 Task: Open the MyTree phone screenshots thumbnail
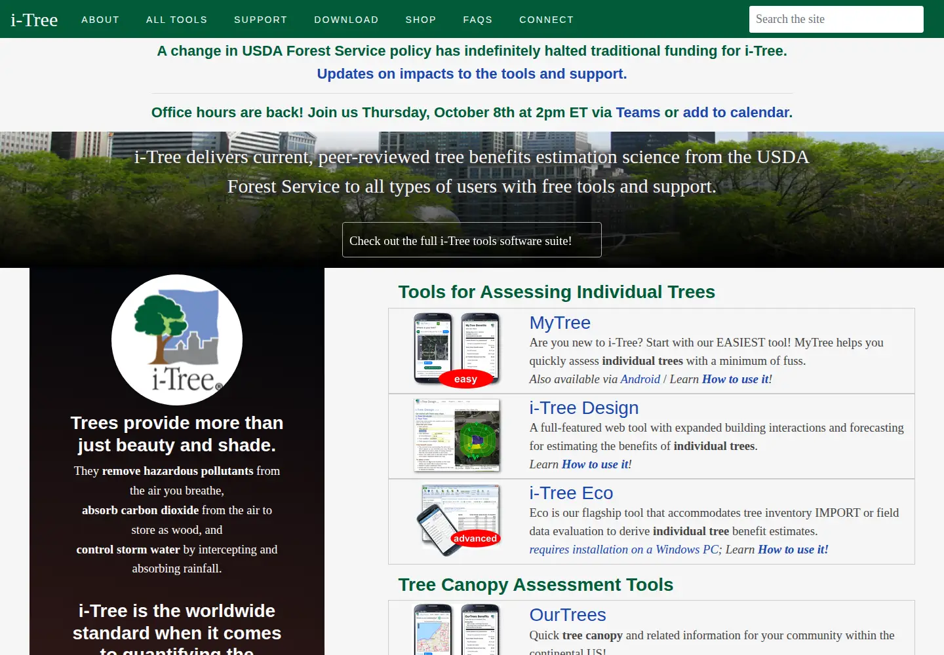coord(457,350)
